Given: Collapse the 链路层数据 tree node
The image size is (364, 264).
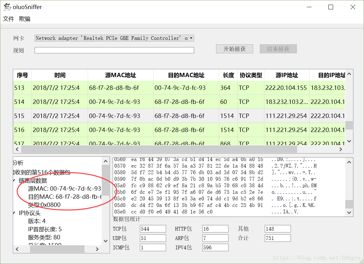Looking at the screenshot, I should tap(14, 180).
